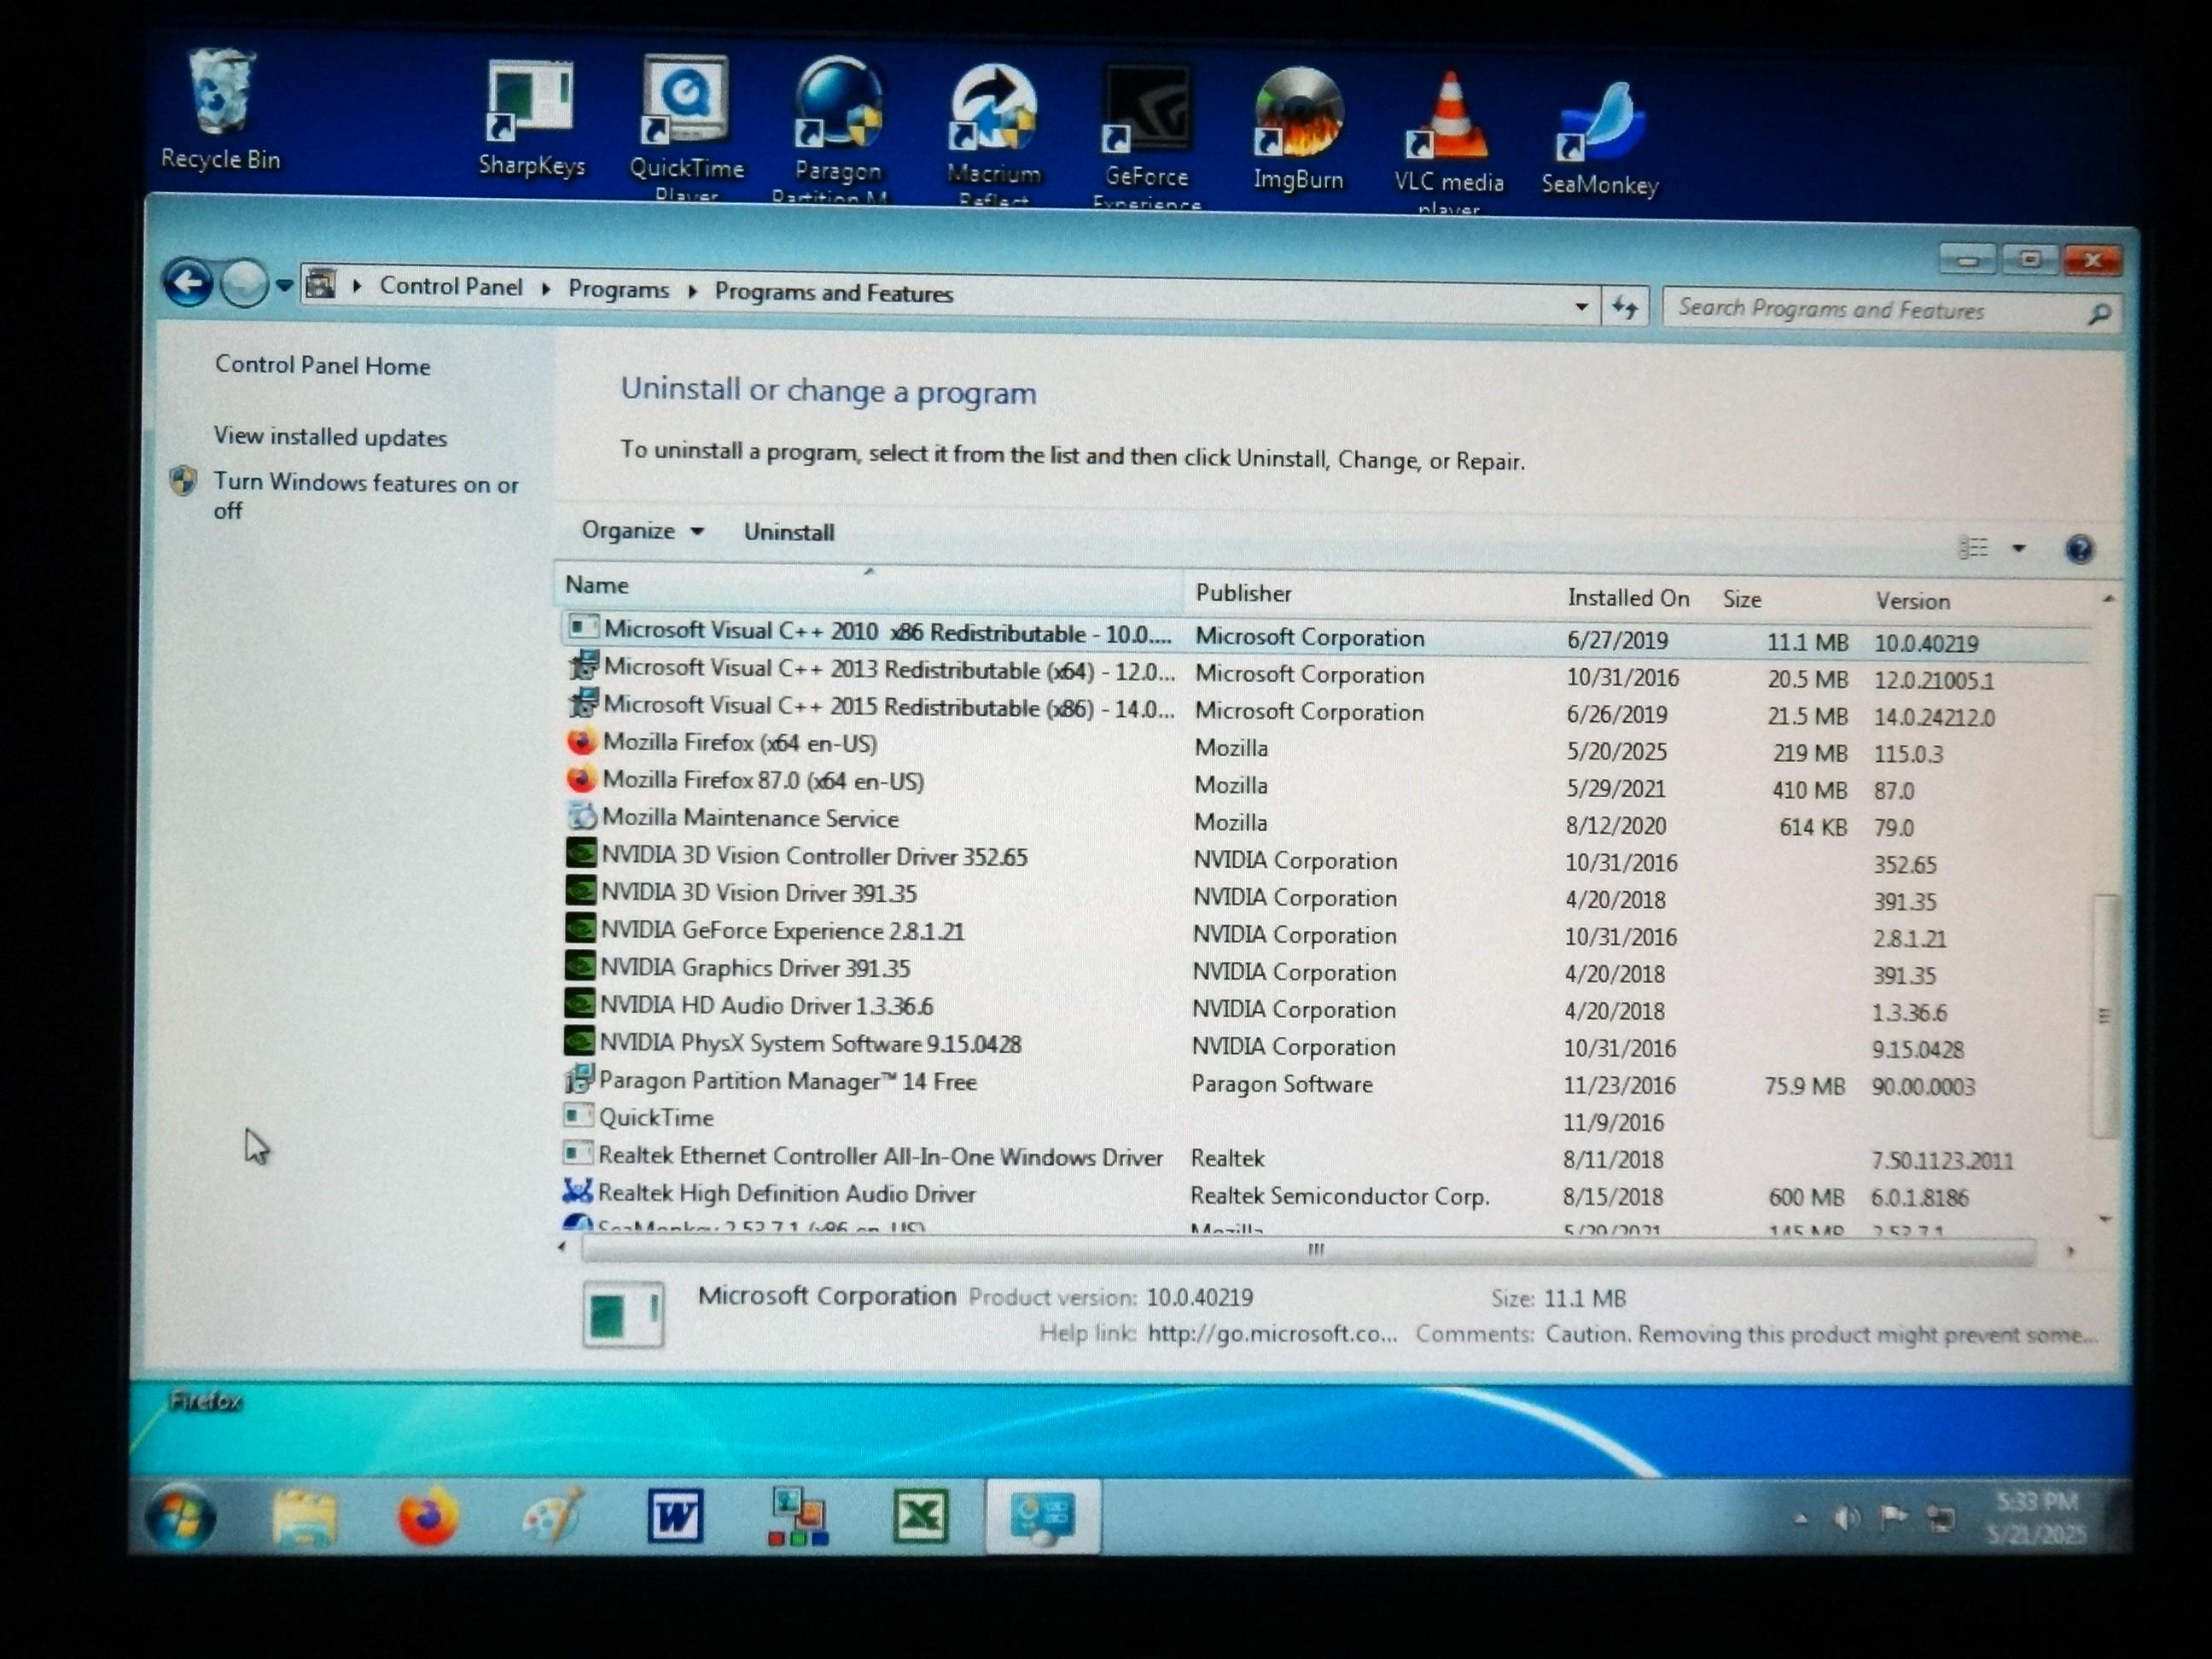Viewport: 2212px width, 1659px height.
Task: Select Mozilla Firefox (x64 en-US) entry
Action: coord(1325,748)
